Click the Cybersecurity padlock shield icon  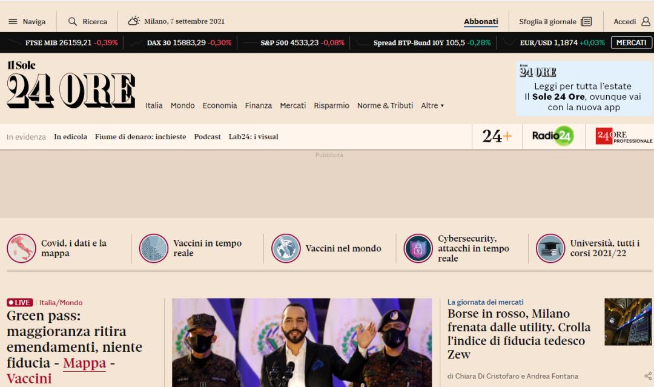click(x=418, y=248)
